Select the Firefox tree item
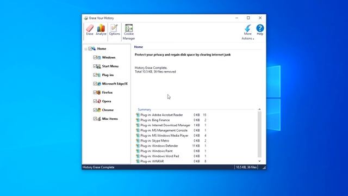The height and width of the screenshot is (196, 348). (x=107, y=93)
